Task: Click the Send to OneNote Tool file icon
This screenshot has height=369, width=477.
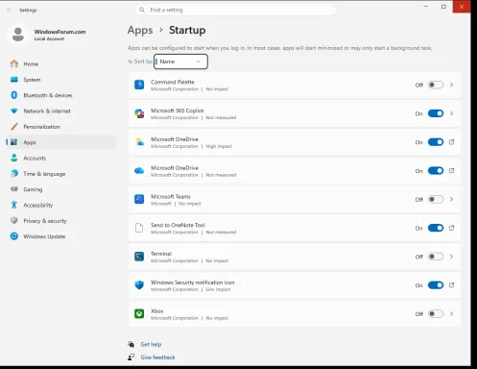Action: [x=139, y=228]
